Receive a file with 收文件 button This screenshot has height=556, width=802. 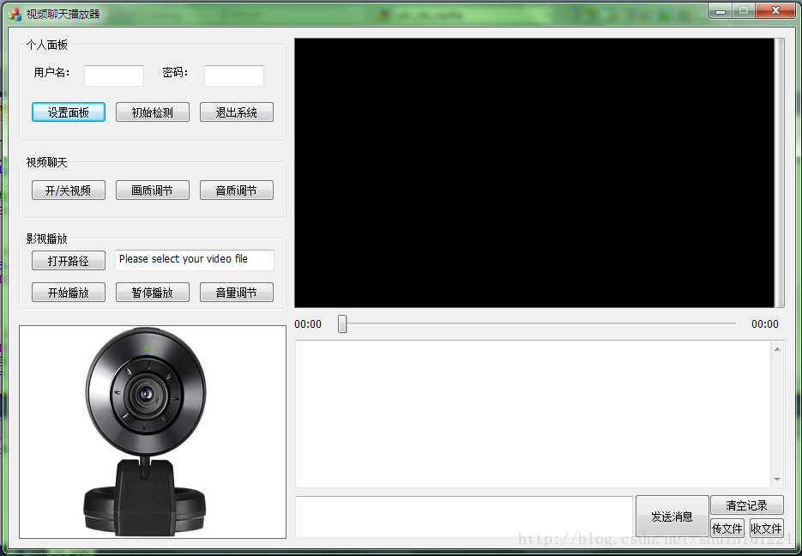766,528
